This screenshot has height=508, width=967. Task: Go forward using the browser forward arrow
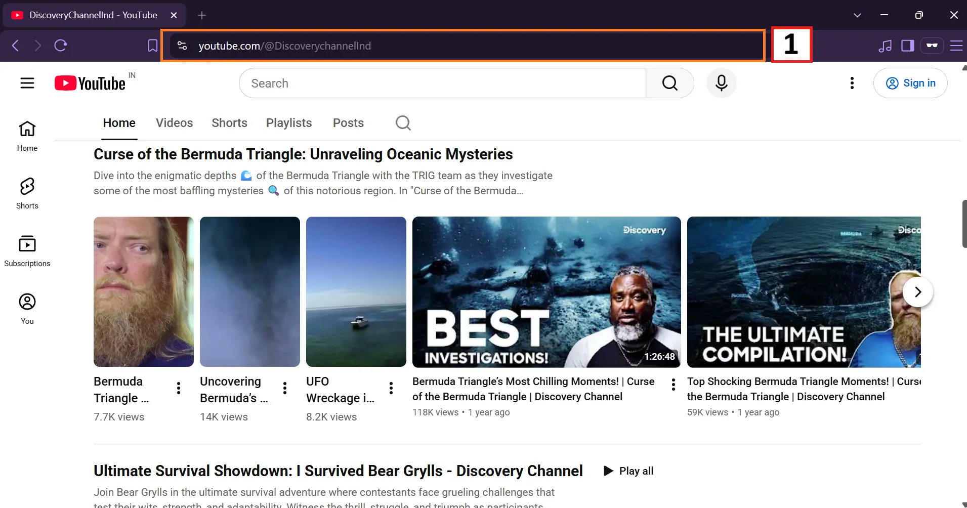38,46
